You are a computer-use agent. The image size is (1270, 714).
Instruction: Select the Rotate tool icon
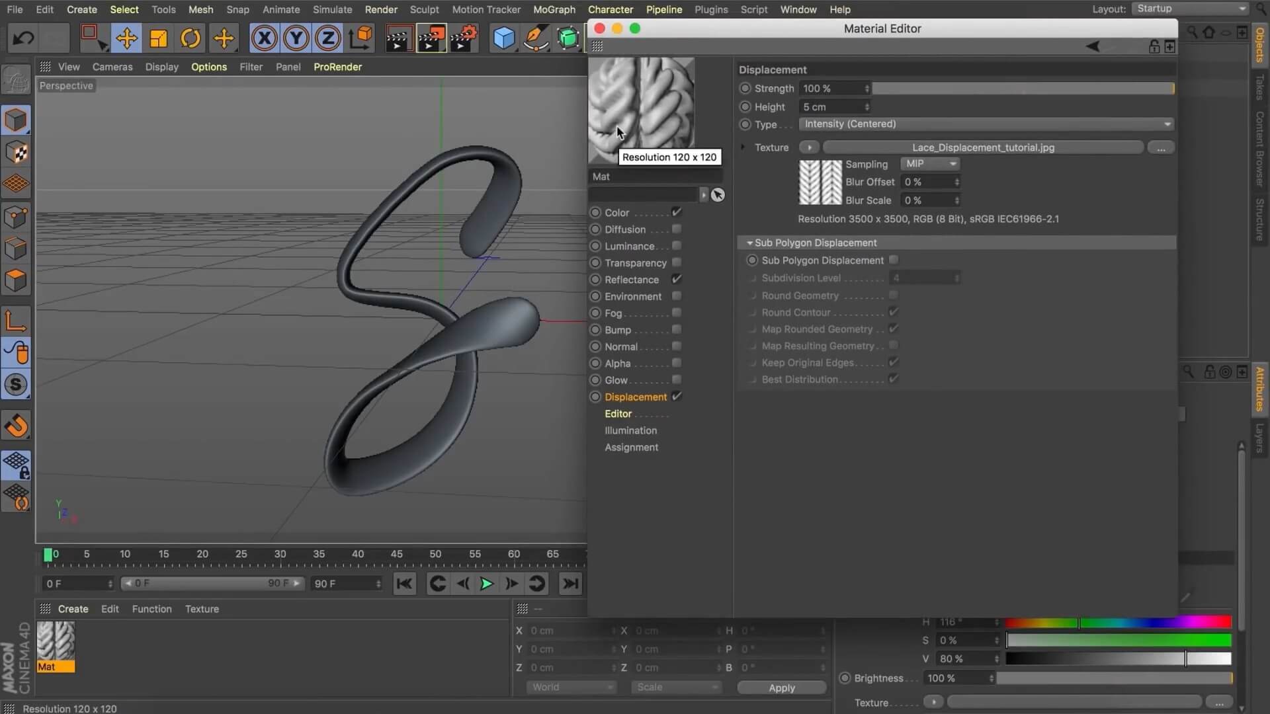[x=190, y=38]
